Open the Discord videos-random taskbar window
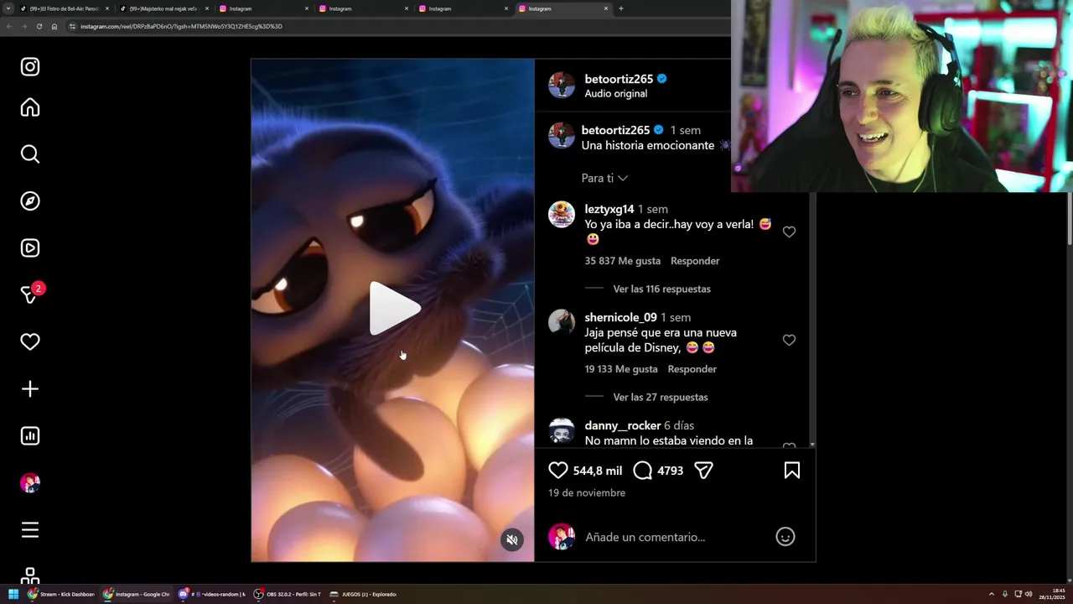Viewport: 1073px width, 604px height. click(212, 594)
